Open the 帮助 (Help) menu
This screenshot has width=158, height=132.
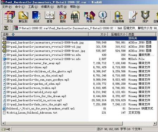pyautogui.click(x=75, y=7)
